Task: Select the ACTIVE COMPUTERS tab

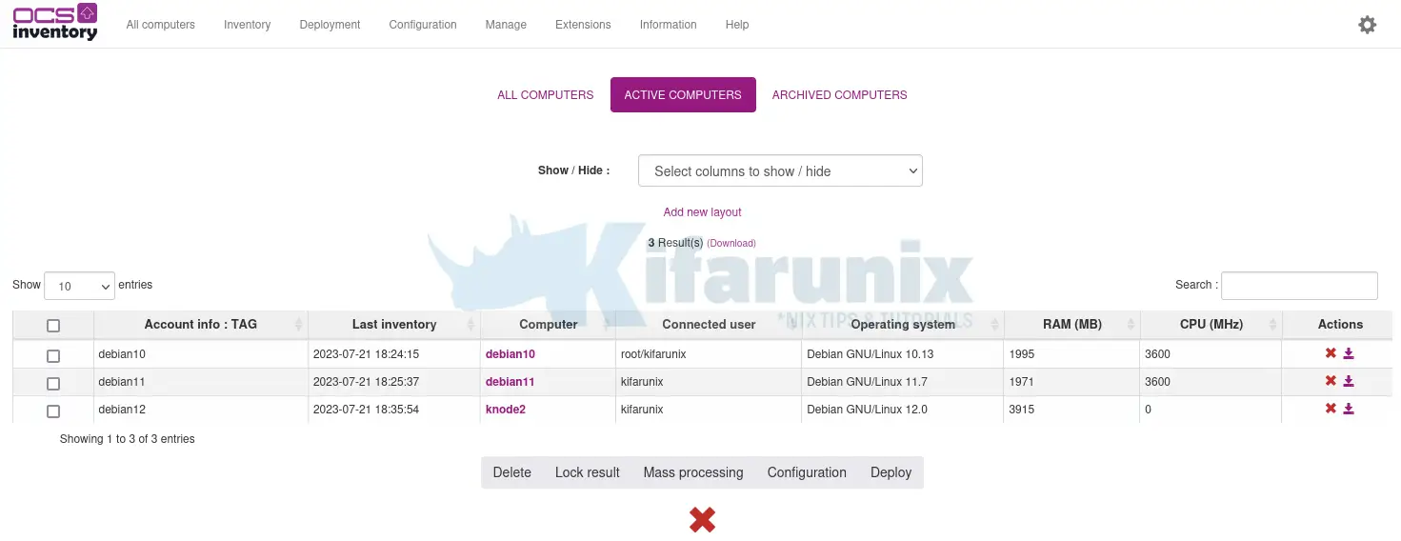Action: [683, 94]
